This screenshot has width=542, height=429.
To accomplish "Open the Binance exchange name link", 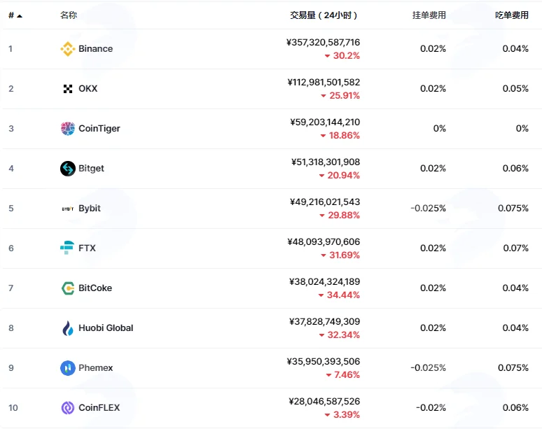I will tap(96, 49).
